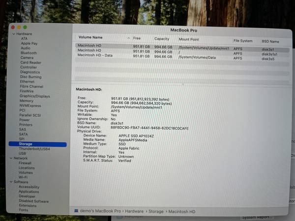Viewport: 295px width, 221px height.
Task: Click the System Report button
Action: click(256, 218)
